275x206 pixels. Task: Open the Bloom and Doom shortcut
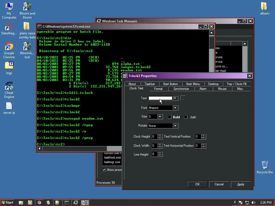(27, 10)
